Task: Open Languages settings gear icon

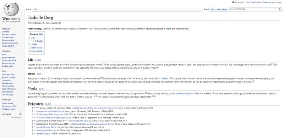Action: [20, 114]
